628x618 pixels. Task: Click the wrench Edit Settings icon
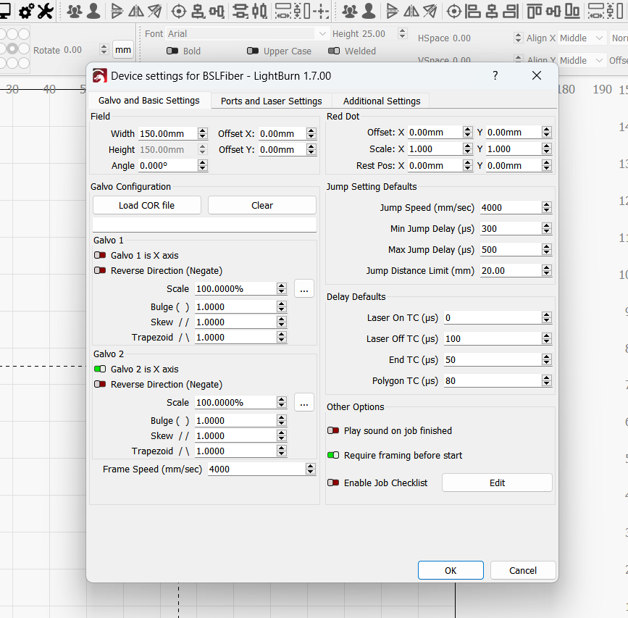[x=45, y=11]
